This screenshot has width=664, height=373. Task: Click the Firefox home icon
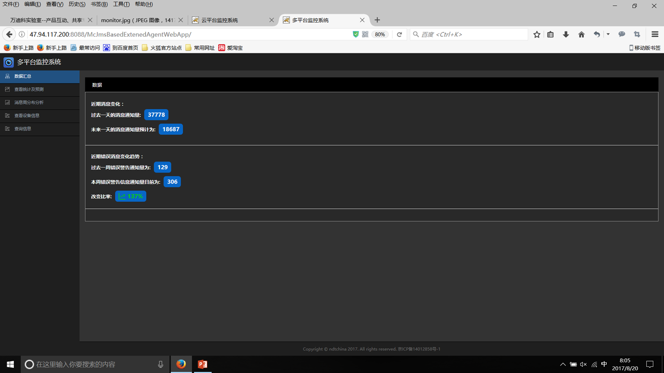[581, 35]
